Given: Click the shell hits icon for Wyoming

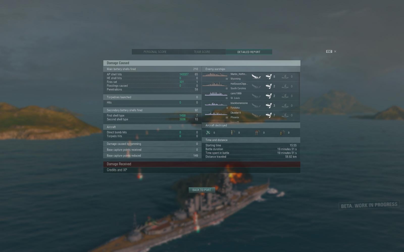Looking at the screenshot, I should click(269, 76).
